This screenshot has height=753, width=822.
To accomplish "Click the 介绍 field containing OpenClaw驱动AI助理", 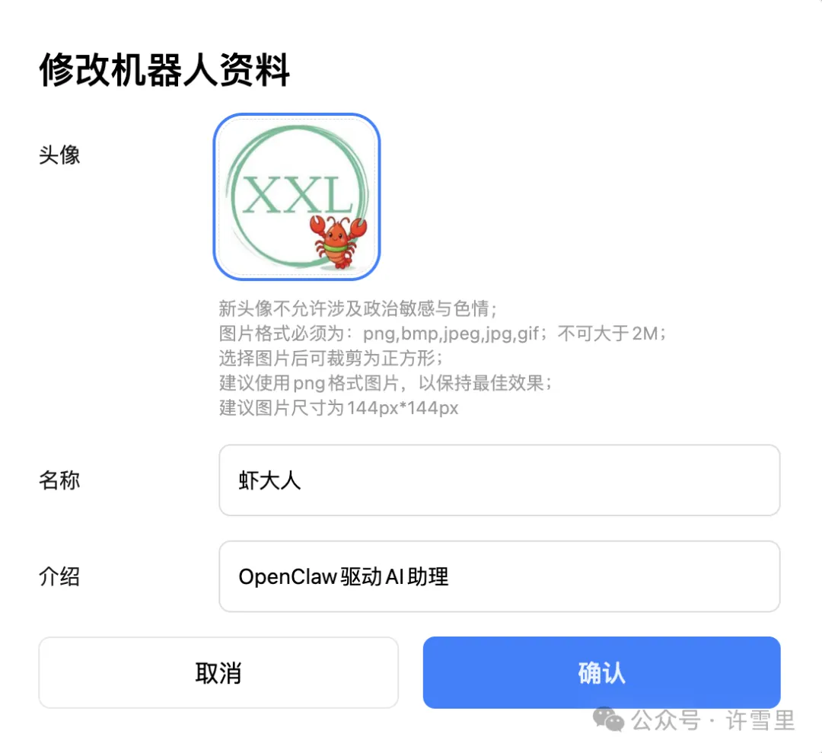I will pyautogui.click(x=499, y=576).
